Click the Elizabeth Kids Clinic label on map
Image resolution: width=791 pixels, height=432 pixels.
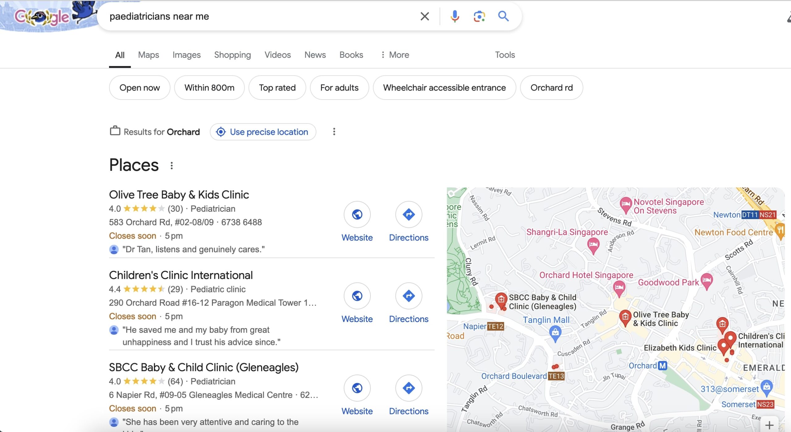point(680,348)
